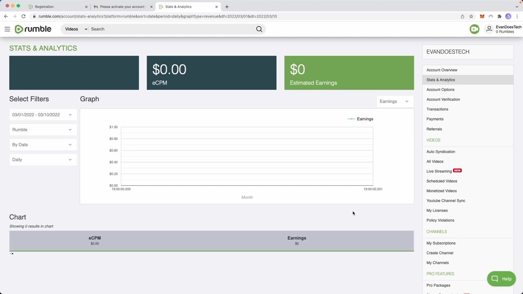Click the share icon in address bar

click(463, 16)
